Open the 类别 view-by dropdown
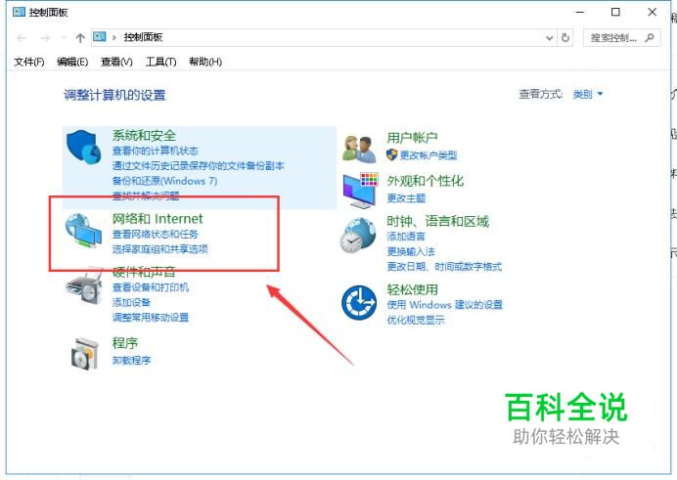 (588, 94)
